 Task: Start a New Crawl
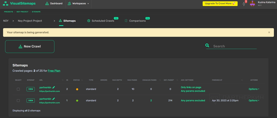pyautogui.click(x=30, y=47)
